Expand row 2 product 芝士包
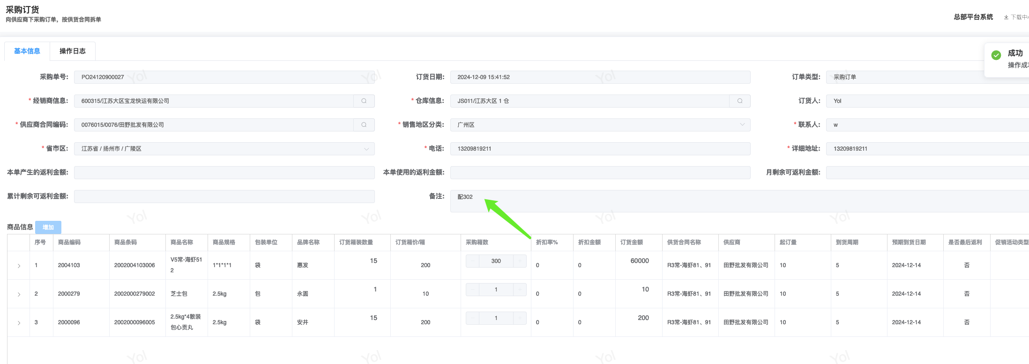 click(x=19, y=294)
